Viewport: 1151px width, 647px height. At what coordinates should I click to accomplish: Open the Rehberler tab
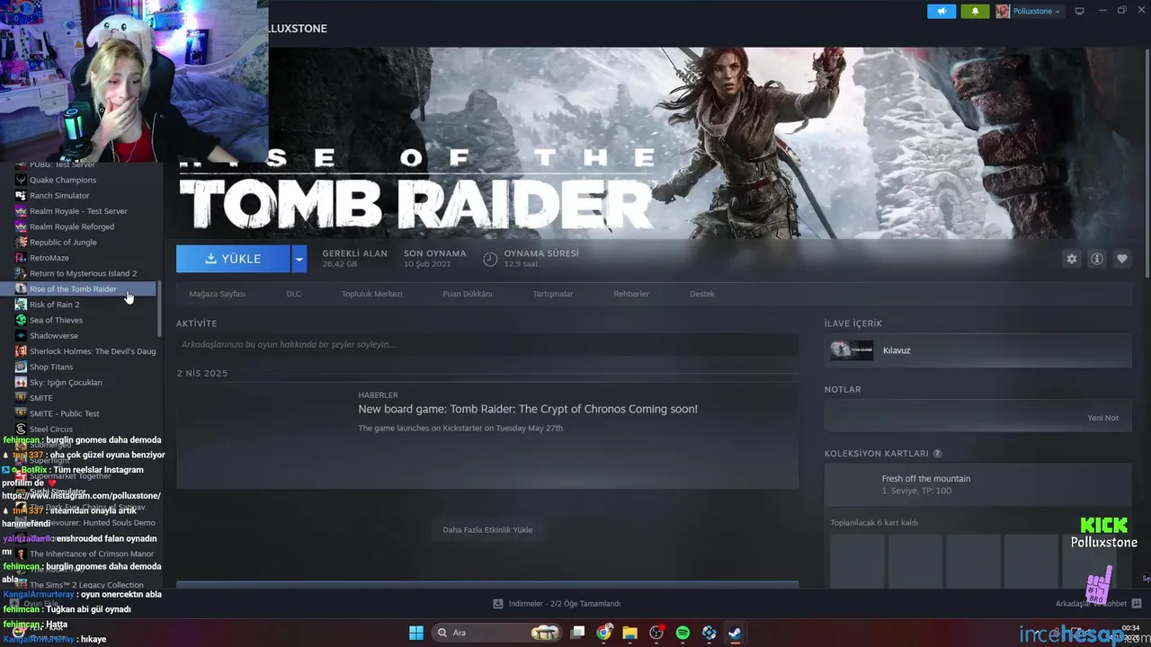pos(630,294)
